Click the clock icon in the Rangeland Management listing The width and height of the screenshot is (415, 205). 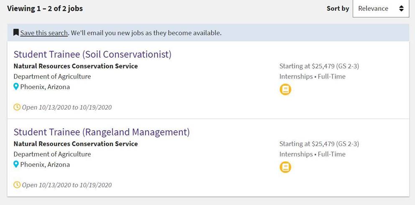[17, 184]
